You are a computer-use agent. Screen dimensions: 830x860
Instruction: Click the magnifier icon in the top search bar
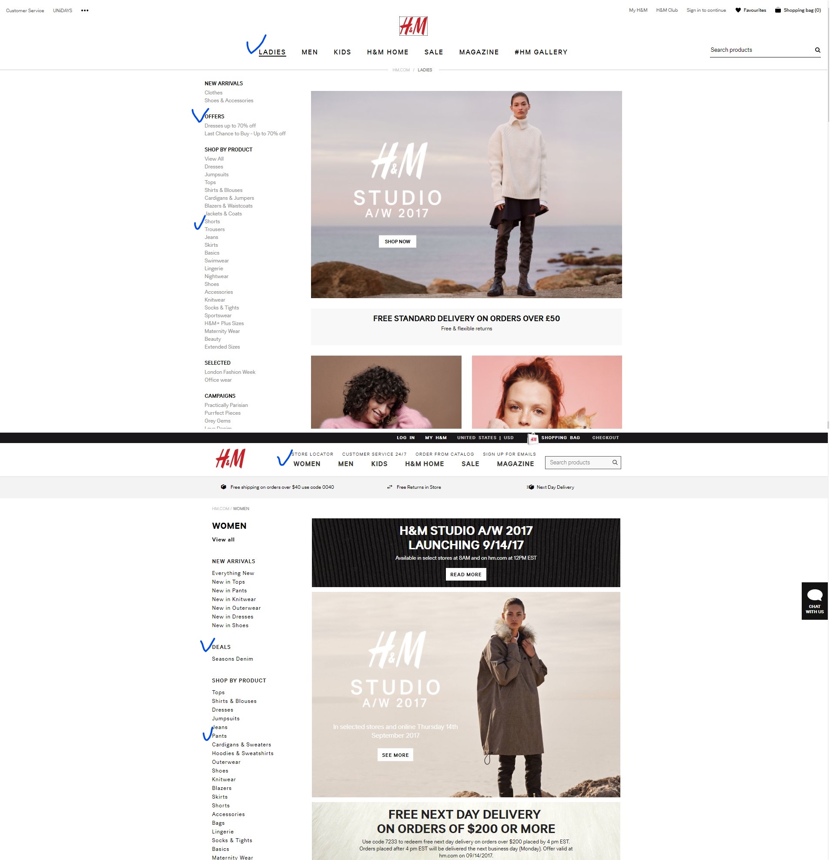click(817, 50)
